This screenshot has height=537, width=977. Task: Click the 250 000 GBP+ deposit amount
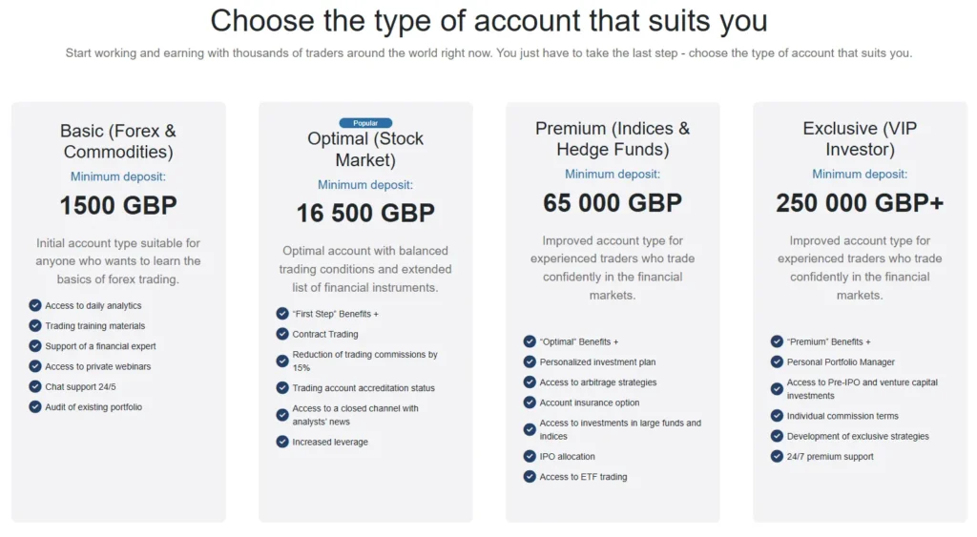pos(860,203)
